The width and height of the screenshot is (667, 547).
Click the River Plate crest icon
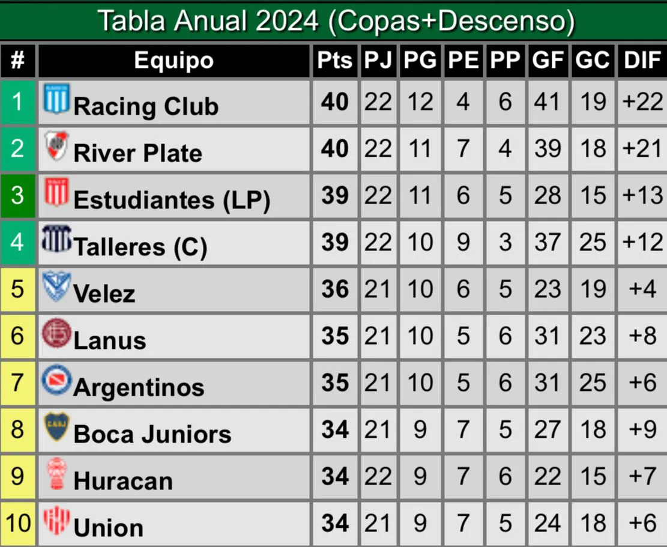(56, 146)
